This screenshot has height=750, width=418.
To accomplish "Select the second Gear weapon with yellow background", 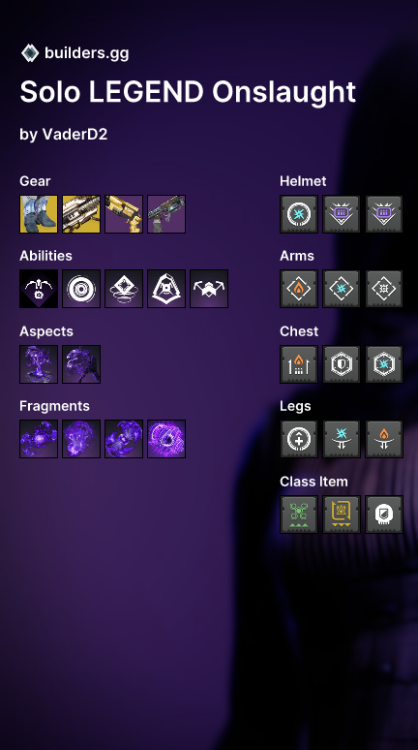I will [81, 214].
